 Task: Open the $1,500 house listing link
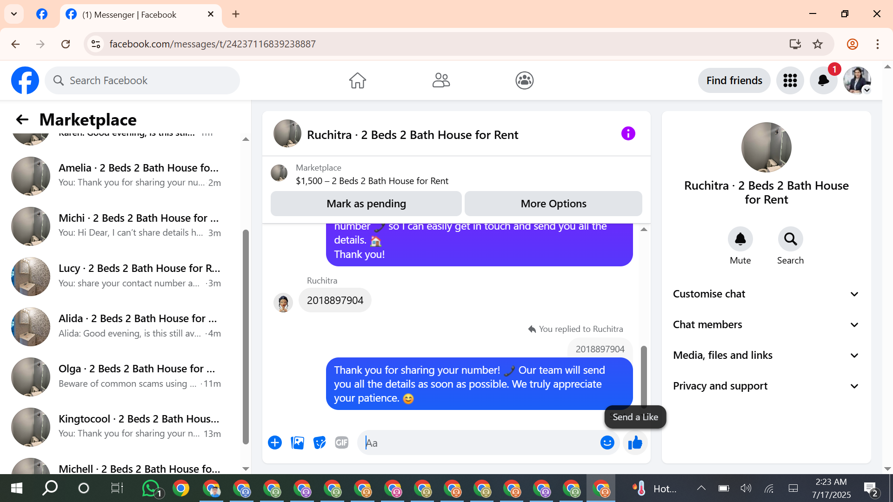point(372,181)
